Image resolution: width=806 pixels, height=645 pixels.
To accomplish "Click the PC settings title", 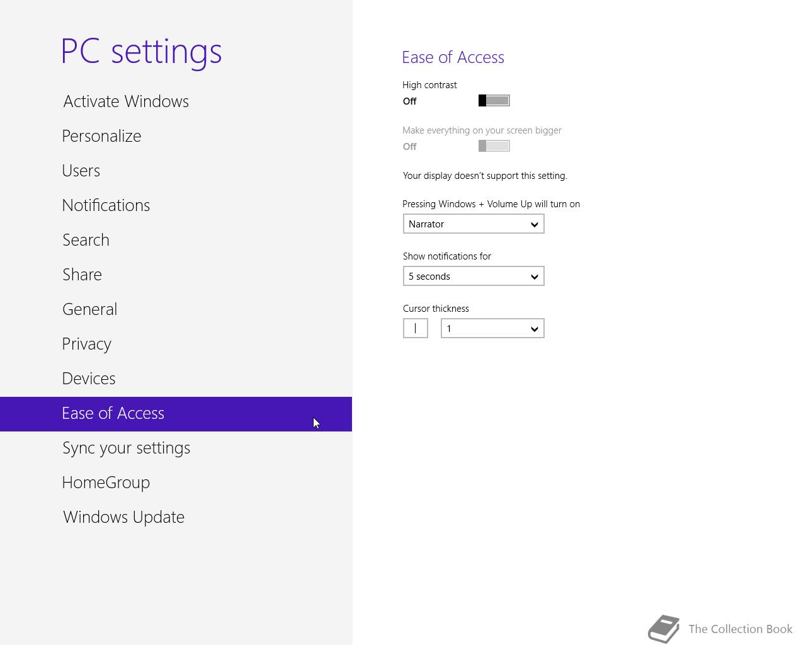I will [142, 51].
